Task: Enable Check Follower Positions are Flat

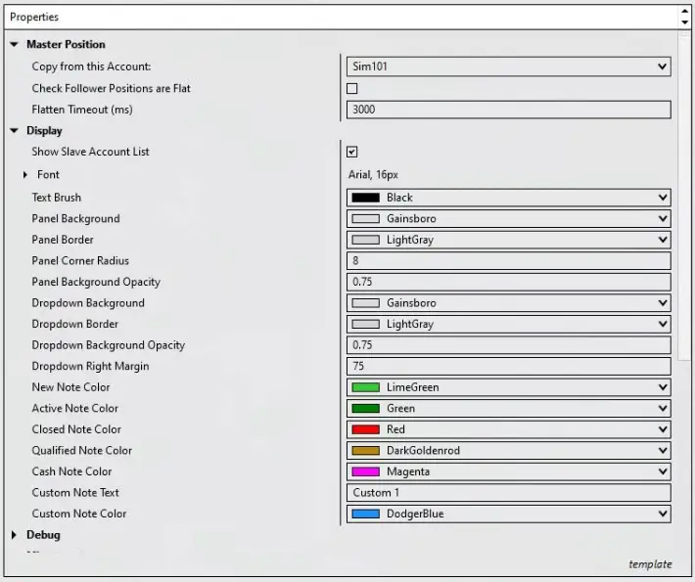Action: (x=352, y=89)
